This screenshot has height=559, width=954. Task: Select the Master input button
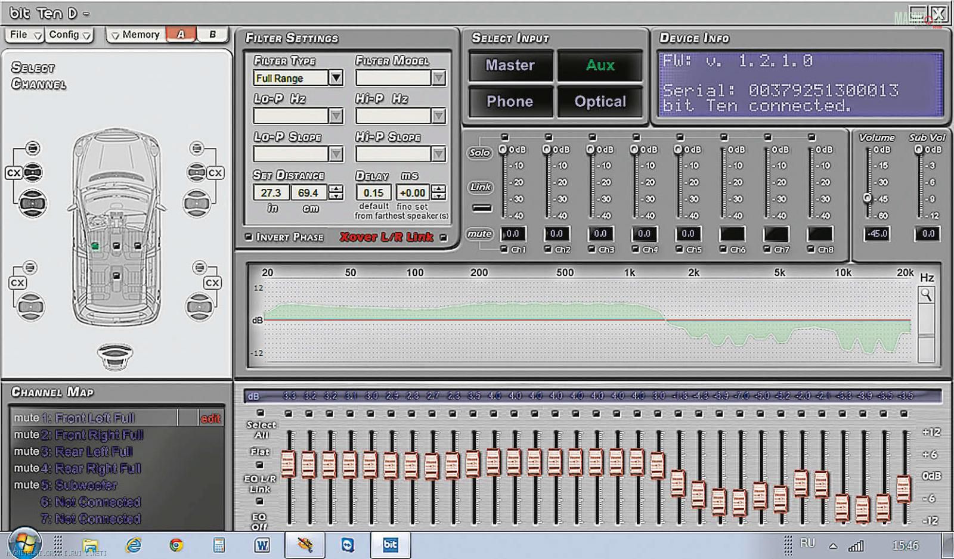[x=511, y=66]
